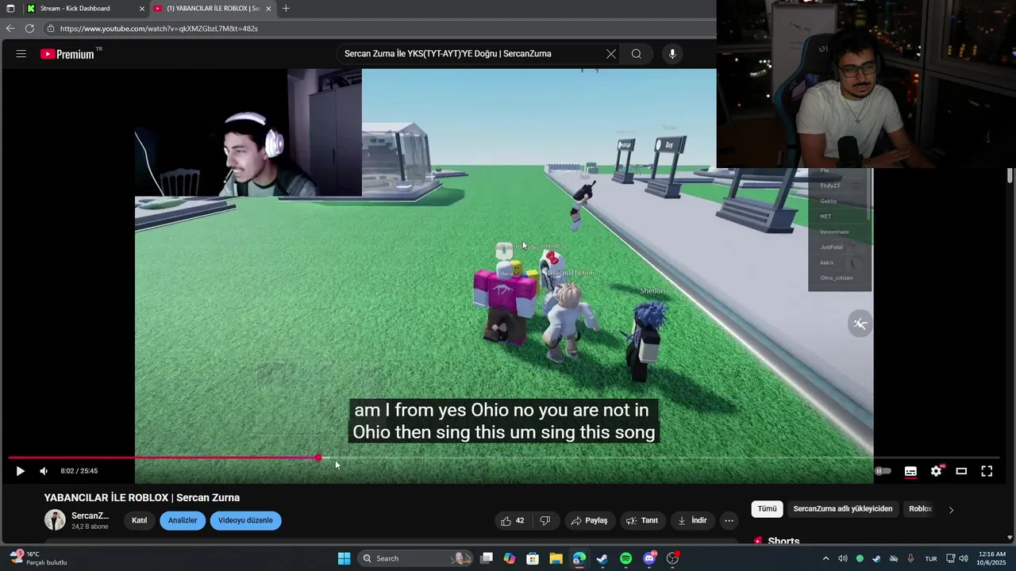Open the browser tab actions menu
1016x571 pixels.
(10, 9)
